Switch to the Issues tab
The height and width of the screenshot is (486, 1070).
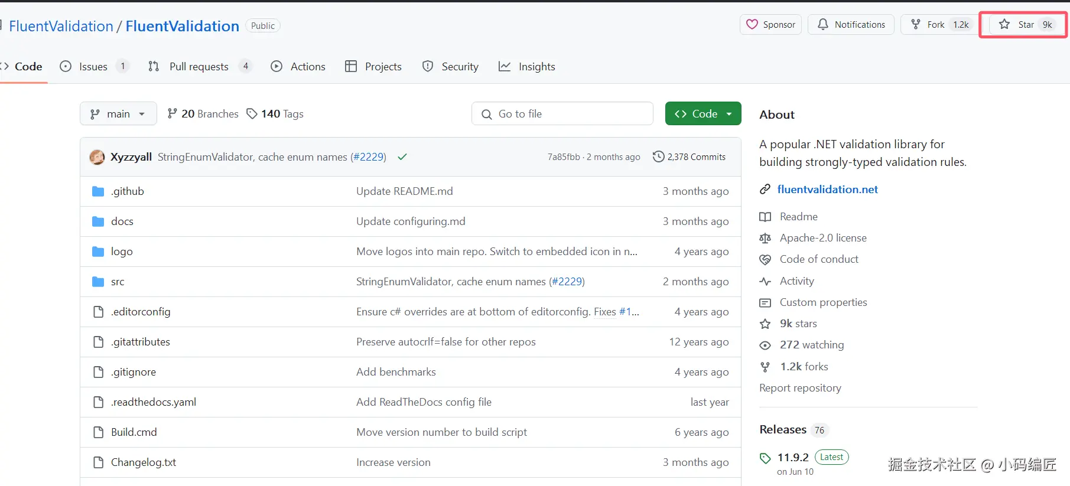tap(93, 67)
